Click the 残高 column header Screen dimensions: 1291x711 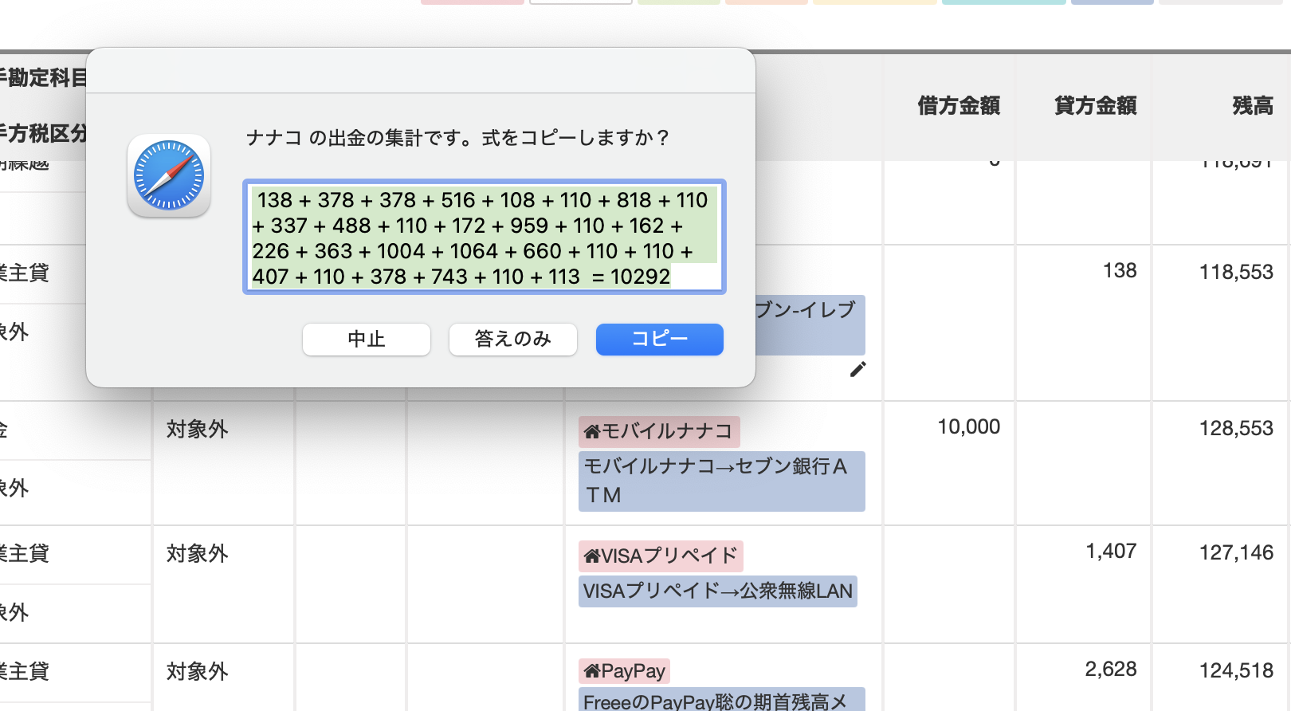[1253, 105]
